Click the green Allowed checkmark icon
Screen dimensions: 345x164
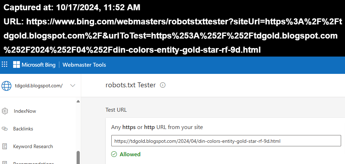pyautogui.click(x=114, y=154)
